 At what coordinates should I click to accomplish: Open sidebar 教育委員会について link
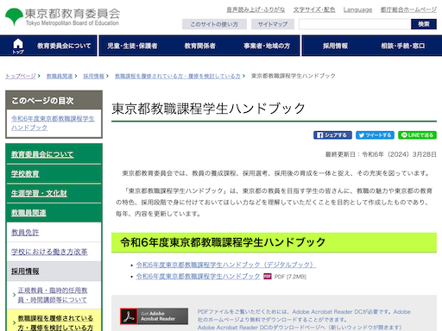click(x=42, y=154)
